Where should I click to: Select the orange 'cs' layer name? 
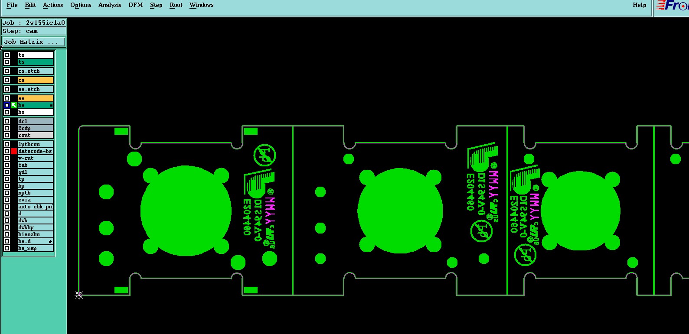[x=36, y=80]
